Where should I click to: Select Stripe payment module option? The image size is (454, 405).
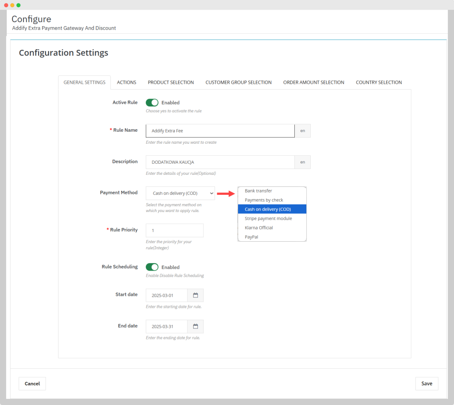[x=268, y=218]
